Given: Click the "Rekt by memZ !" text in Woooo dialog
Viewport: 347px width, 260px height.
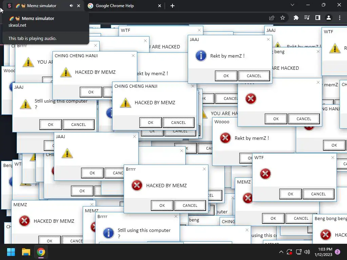Looking at the screenshot, I should click(x=252, y=138).
